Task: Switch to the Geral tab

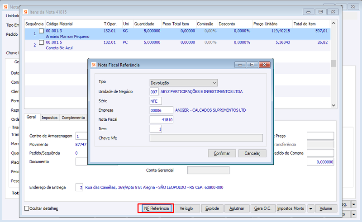Action: (31, 117)
